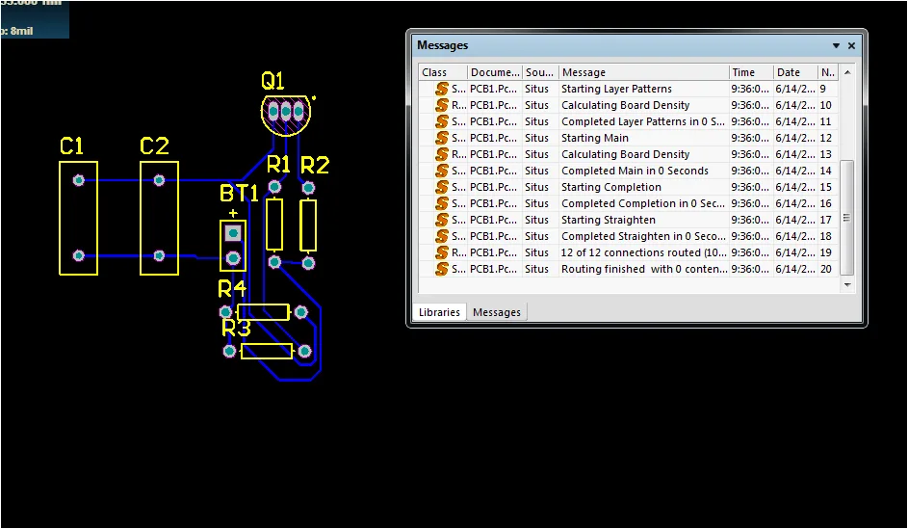Viewport: 908px width, 529px height.
Task: Sort by the Class column header
Action: coord(444,72)
